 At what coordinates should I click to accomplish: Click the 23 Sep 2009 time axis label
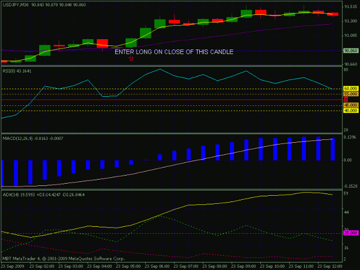13,267
